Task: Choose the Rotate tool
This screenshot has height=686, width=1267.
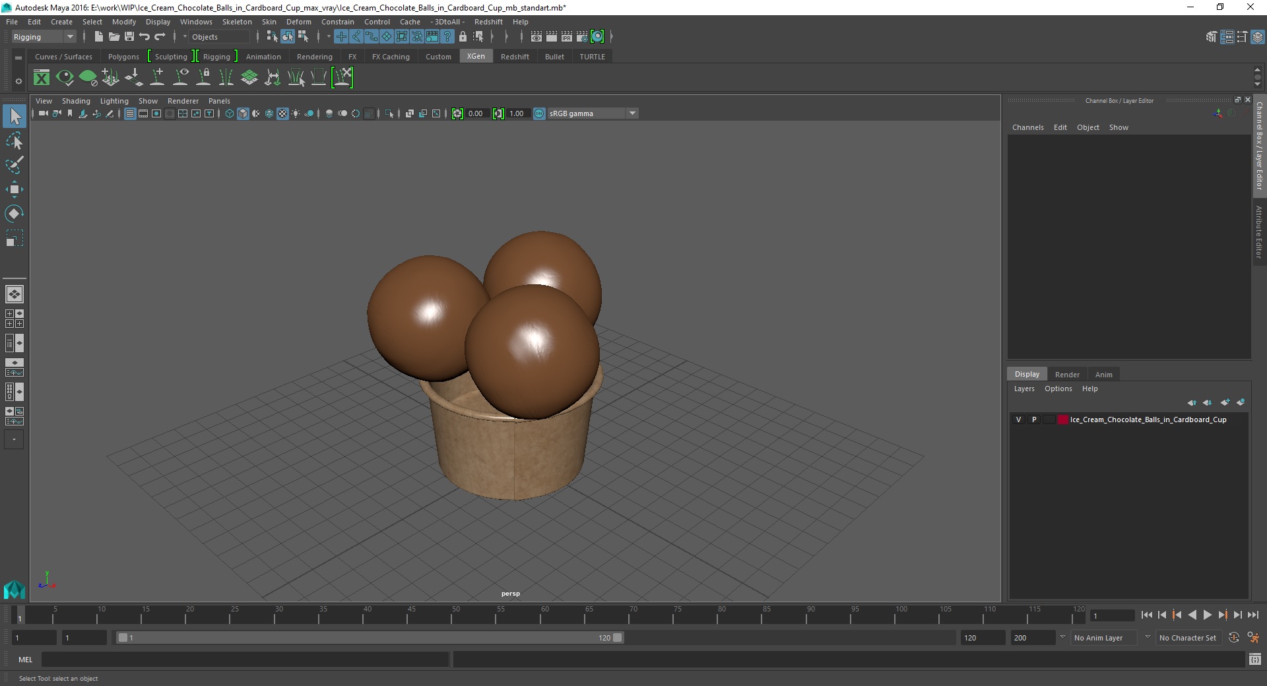Action: [x=15, y=213]
